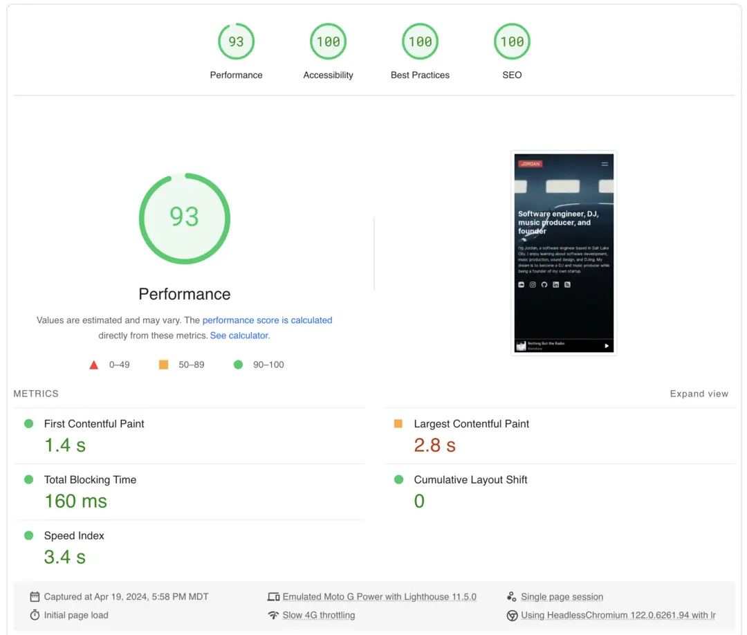The image size is (747, 635).
Task: Open the 'See calculator.' link
Action: 240,335
